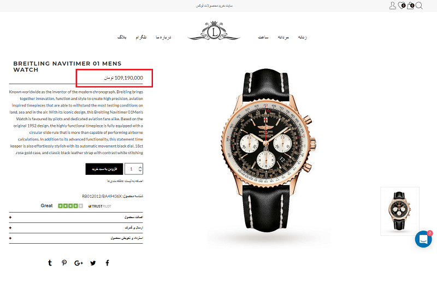Open the wishlist heart icon
This screenshot has height=288, width=437.
tap(401, 5)
